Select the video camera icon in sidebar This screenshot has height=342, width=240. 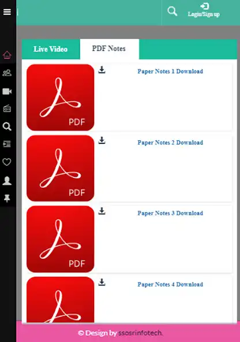pyautogui.click(x=7, y=91)
